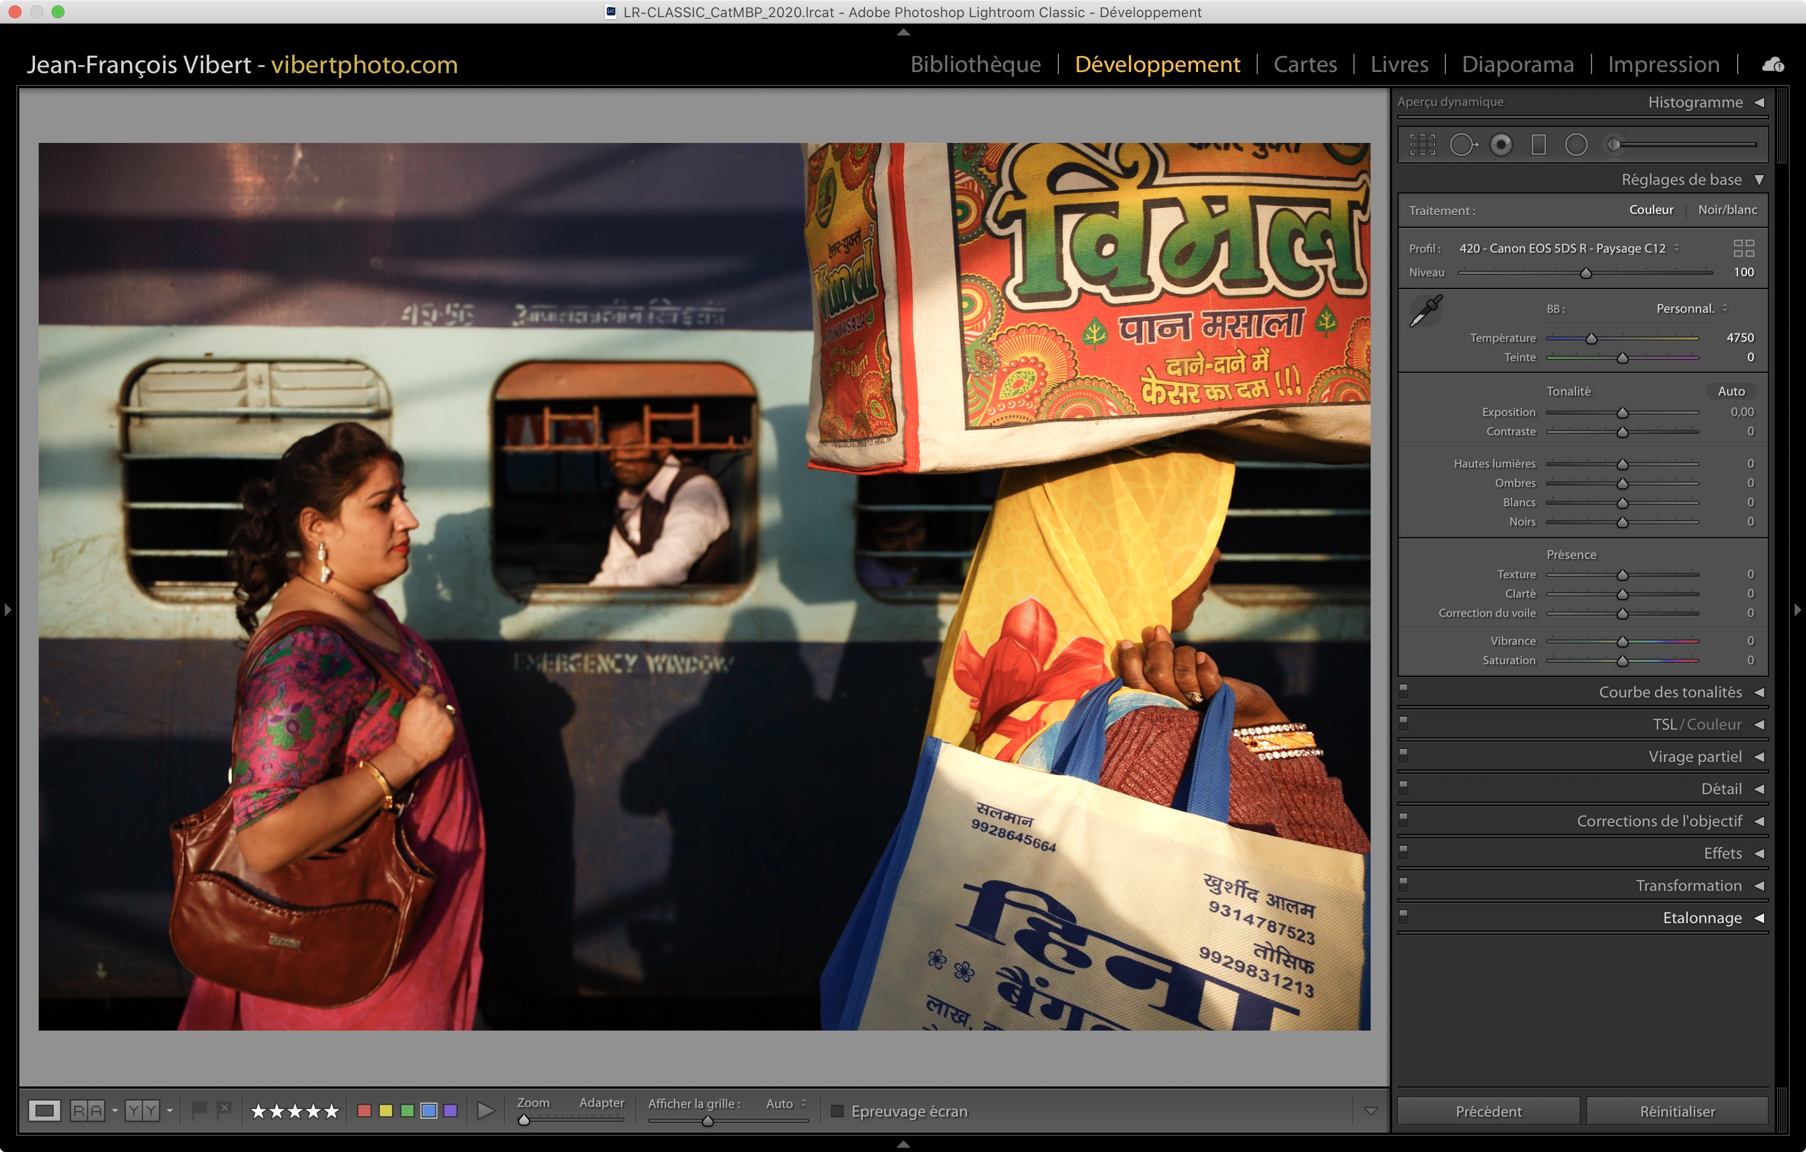
Task: Select the Crop overlay tool
Action: pos(1422,145)
